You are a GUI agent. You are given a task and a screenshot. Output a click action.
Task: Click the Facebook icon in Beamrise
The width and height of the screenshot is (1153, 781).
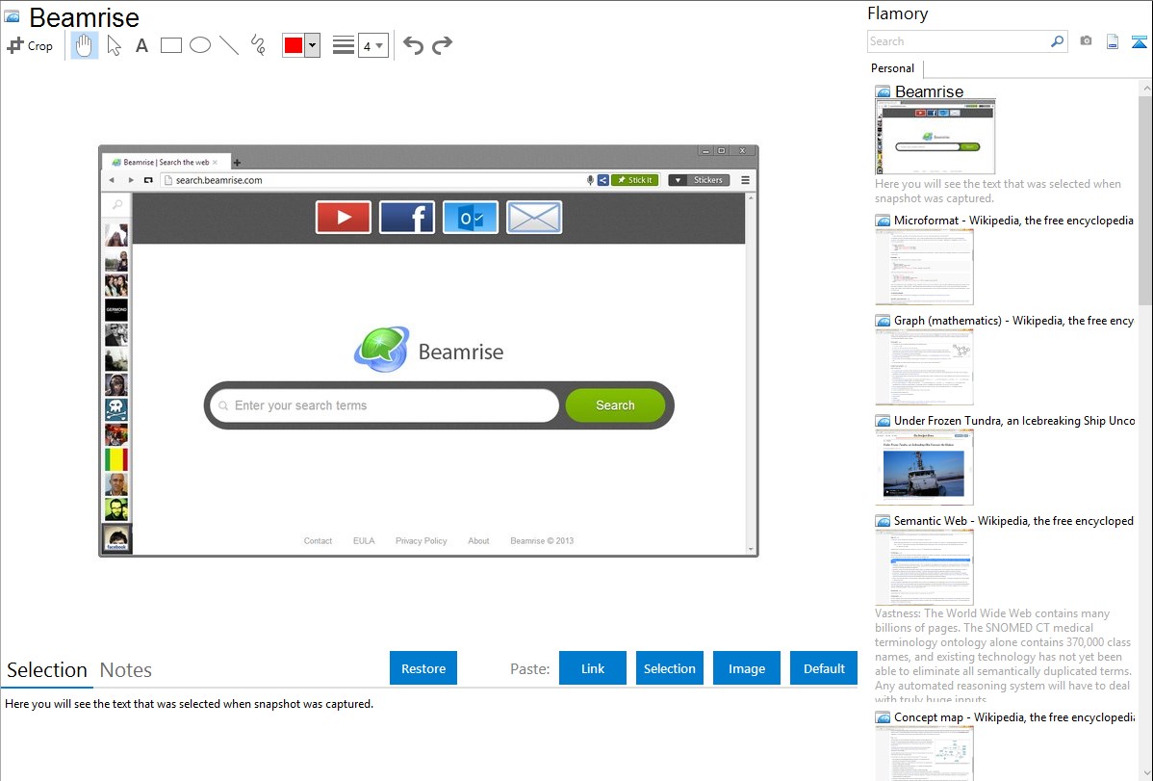point(407,217)
